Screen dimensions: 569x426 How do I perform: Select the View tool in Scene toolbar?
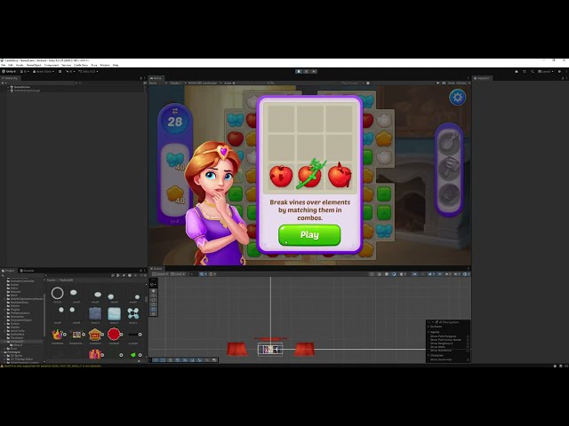(153, 291)
